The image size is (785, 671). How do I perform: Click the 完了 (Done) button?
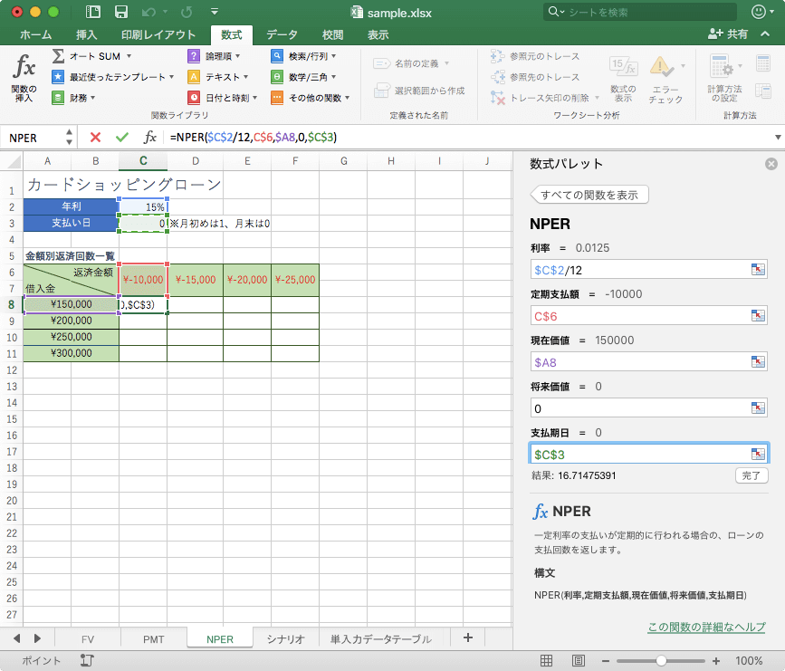click(751, 475)
